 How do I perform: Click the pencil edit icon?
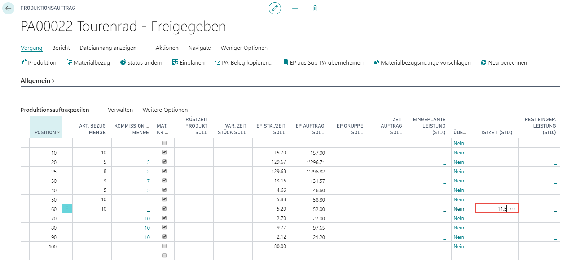[275, 8]
